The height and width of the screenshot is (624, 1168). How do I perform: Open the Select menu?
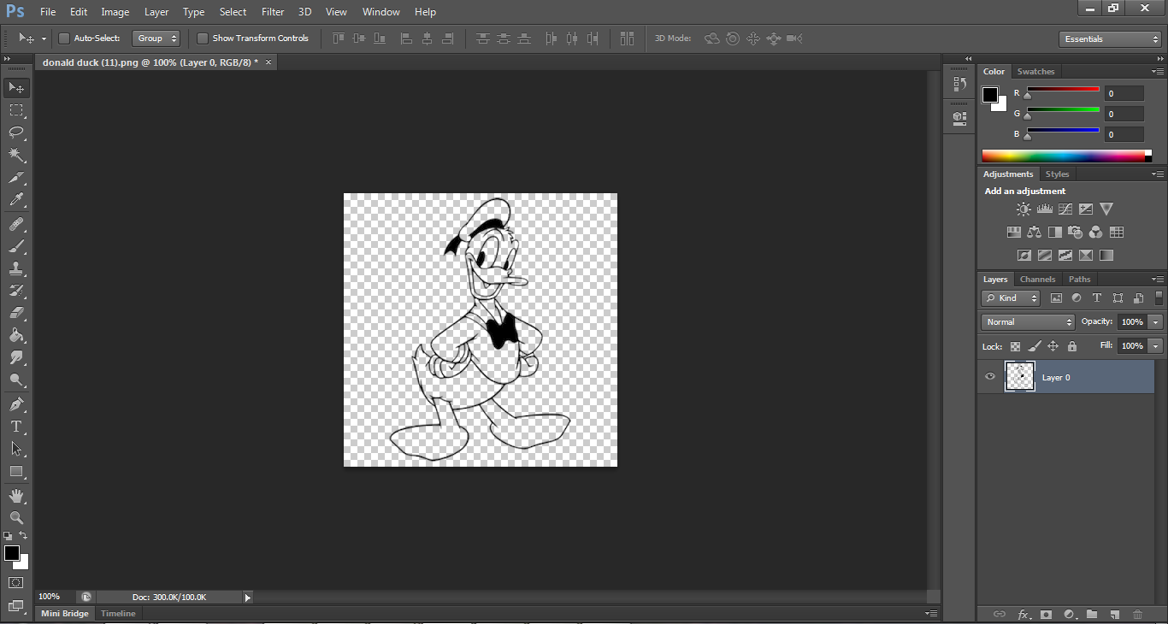[233, 12]
